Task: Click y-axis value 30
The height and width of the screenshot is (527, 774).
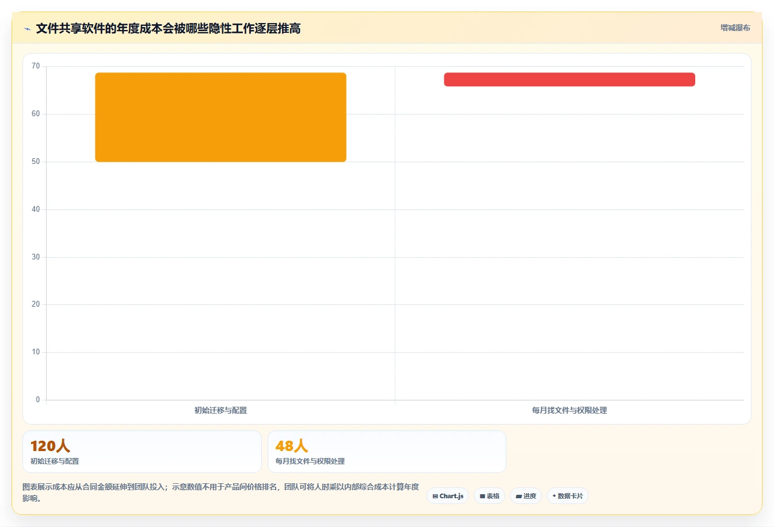Action: (x=36, y=257)
